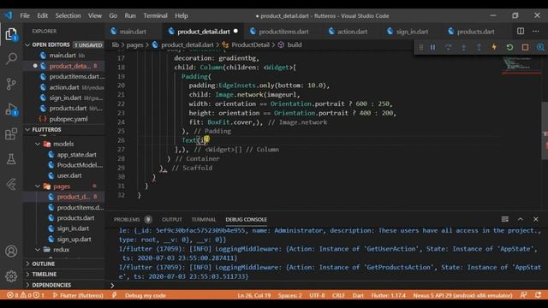This screenshot has height=308, width=548.
Task: Change the CRLF line ending setting
Action: pos(338,295)
